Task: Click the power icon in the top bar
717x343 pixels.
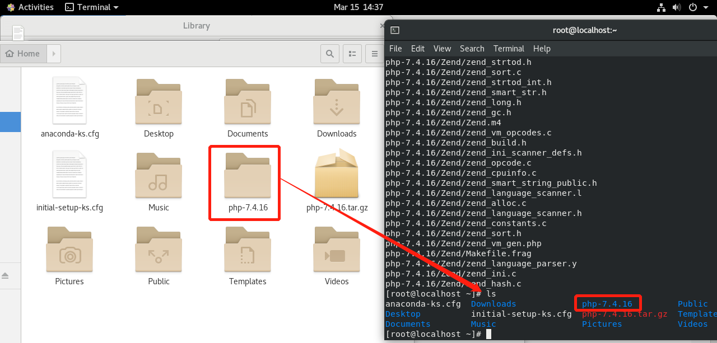Action: click(693, 7)
